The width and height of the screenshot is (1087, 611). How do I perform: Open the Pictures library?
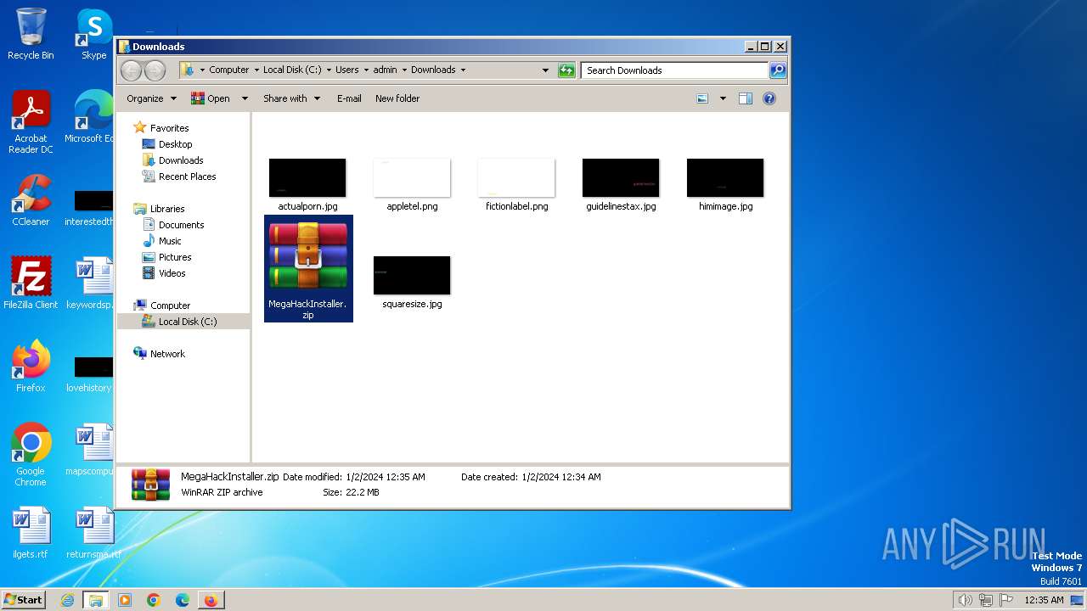click(x=175, y=257)
